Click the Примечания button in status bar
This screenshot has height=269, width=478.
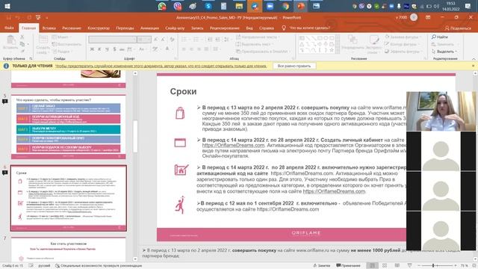pyautogui.click(x=349, y=266)
